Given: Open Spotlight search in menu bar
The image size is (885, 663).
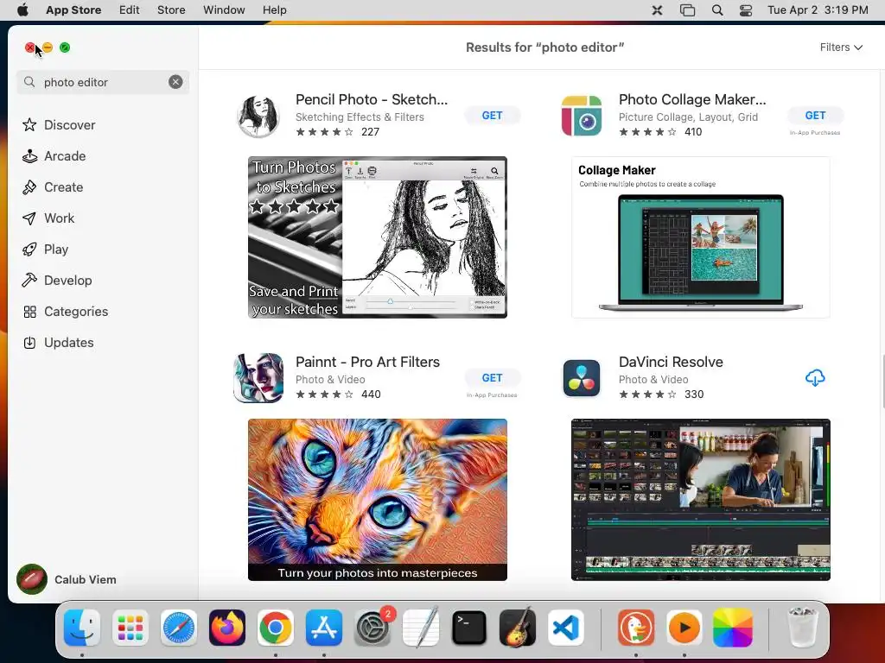Looking at the screenshot, I should click(716, 10).
